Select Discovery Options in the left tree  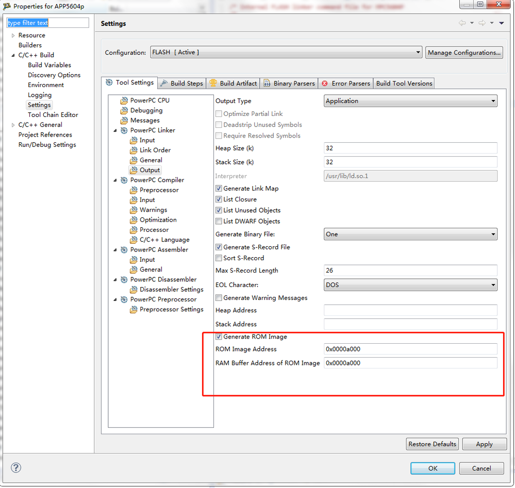click(54, 75)
